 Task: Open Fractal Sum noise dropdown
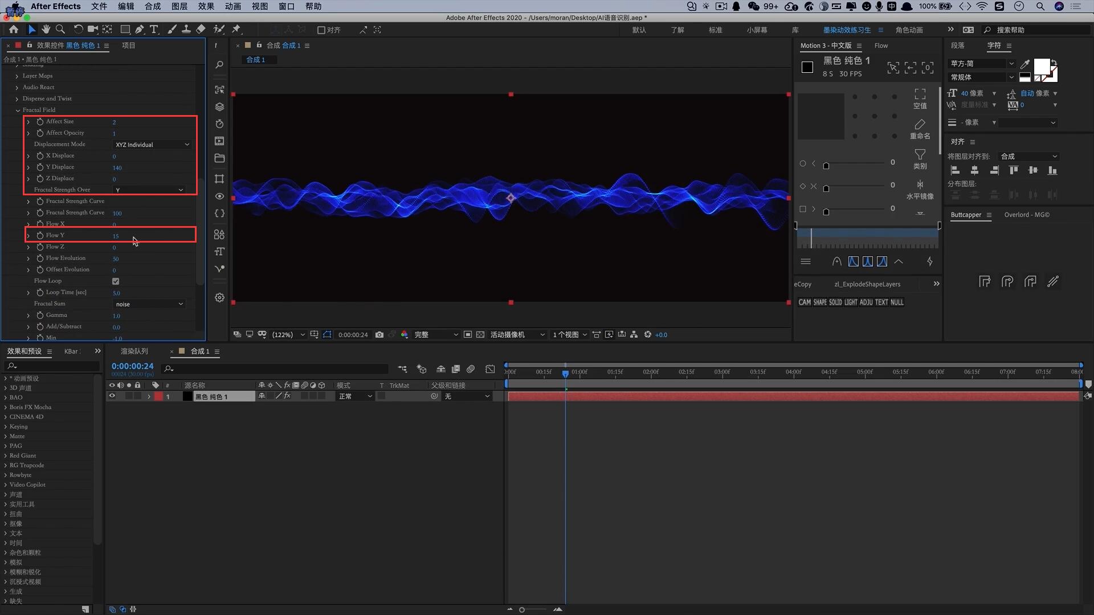(149, 304)
